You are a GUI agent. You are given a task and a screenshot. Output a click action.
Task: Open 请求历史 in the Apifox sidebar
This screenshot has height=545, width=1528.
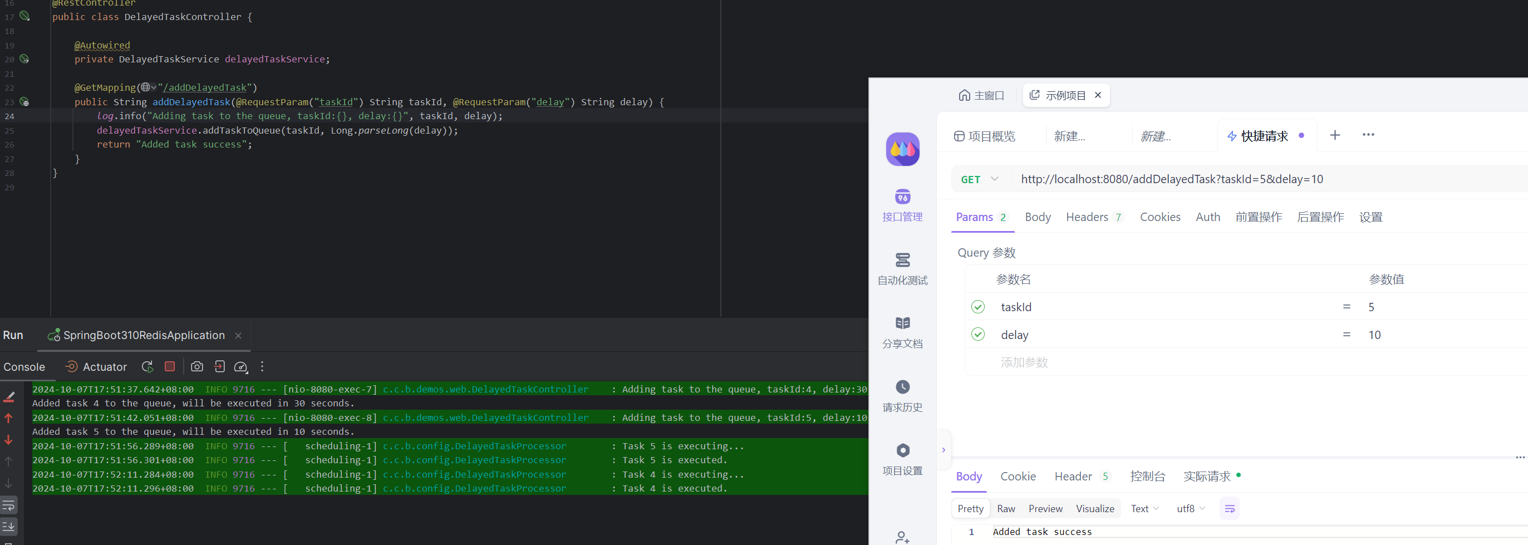click(902, 396)
